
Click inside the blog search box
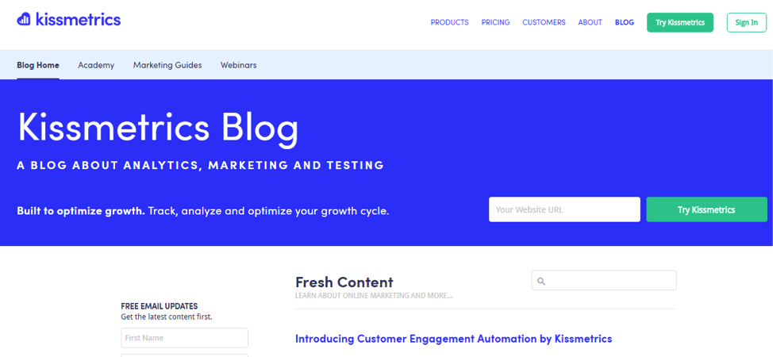pos(610,281)
